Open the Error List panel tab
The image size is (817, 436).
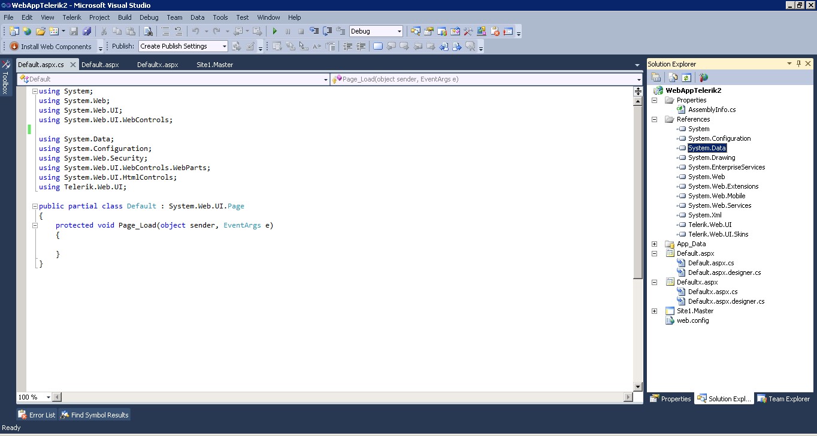coord(37,414)
